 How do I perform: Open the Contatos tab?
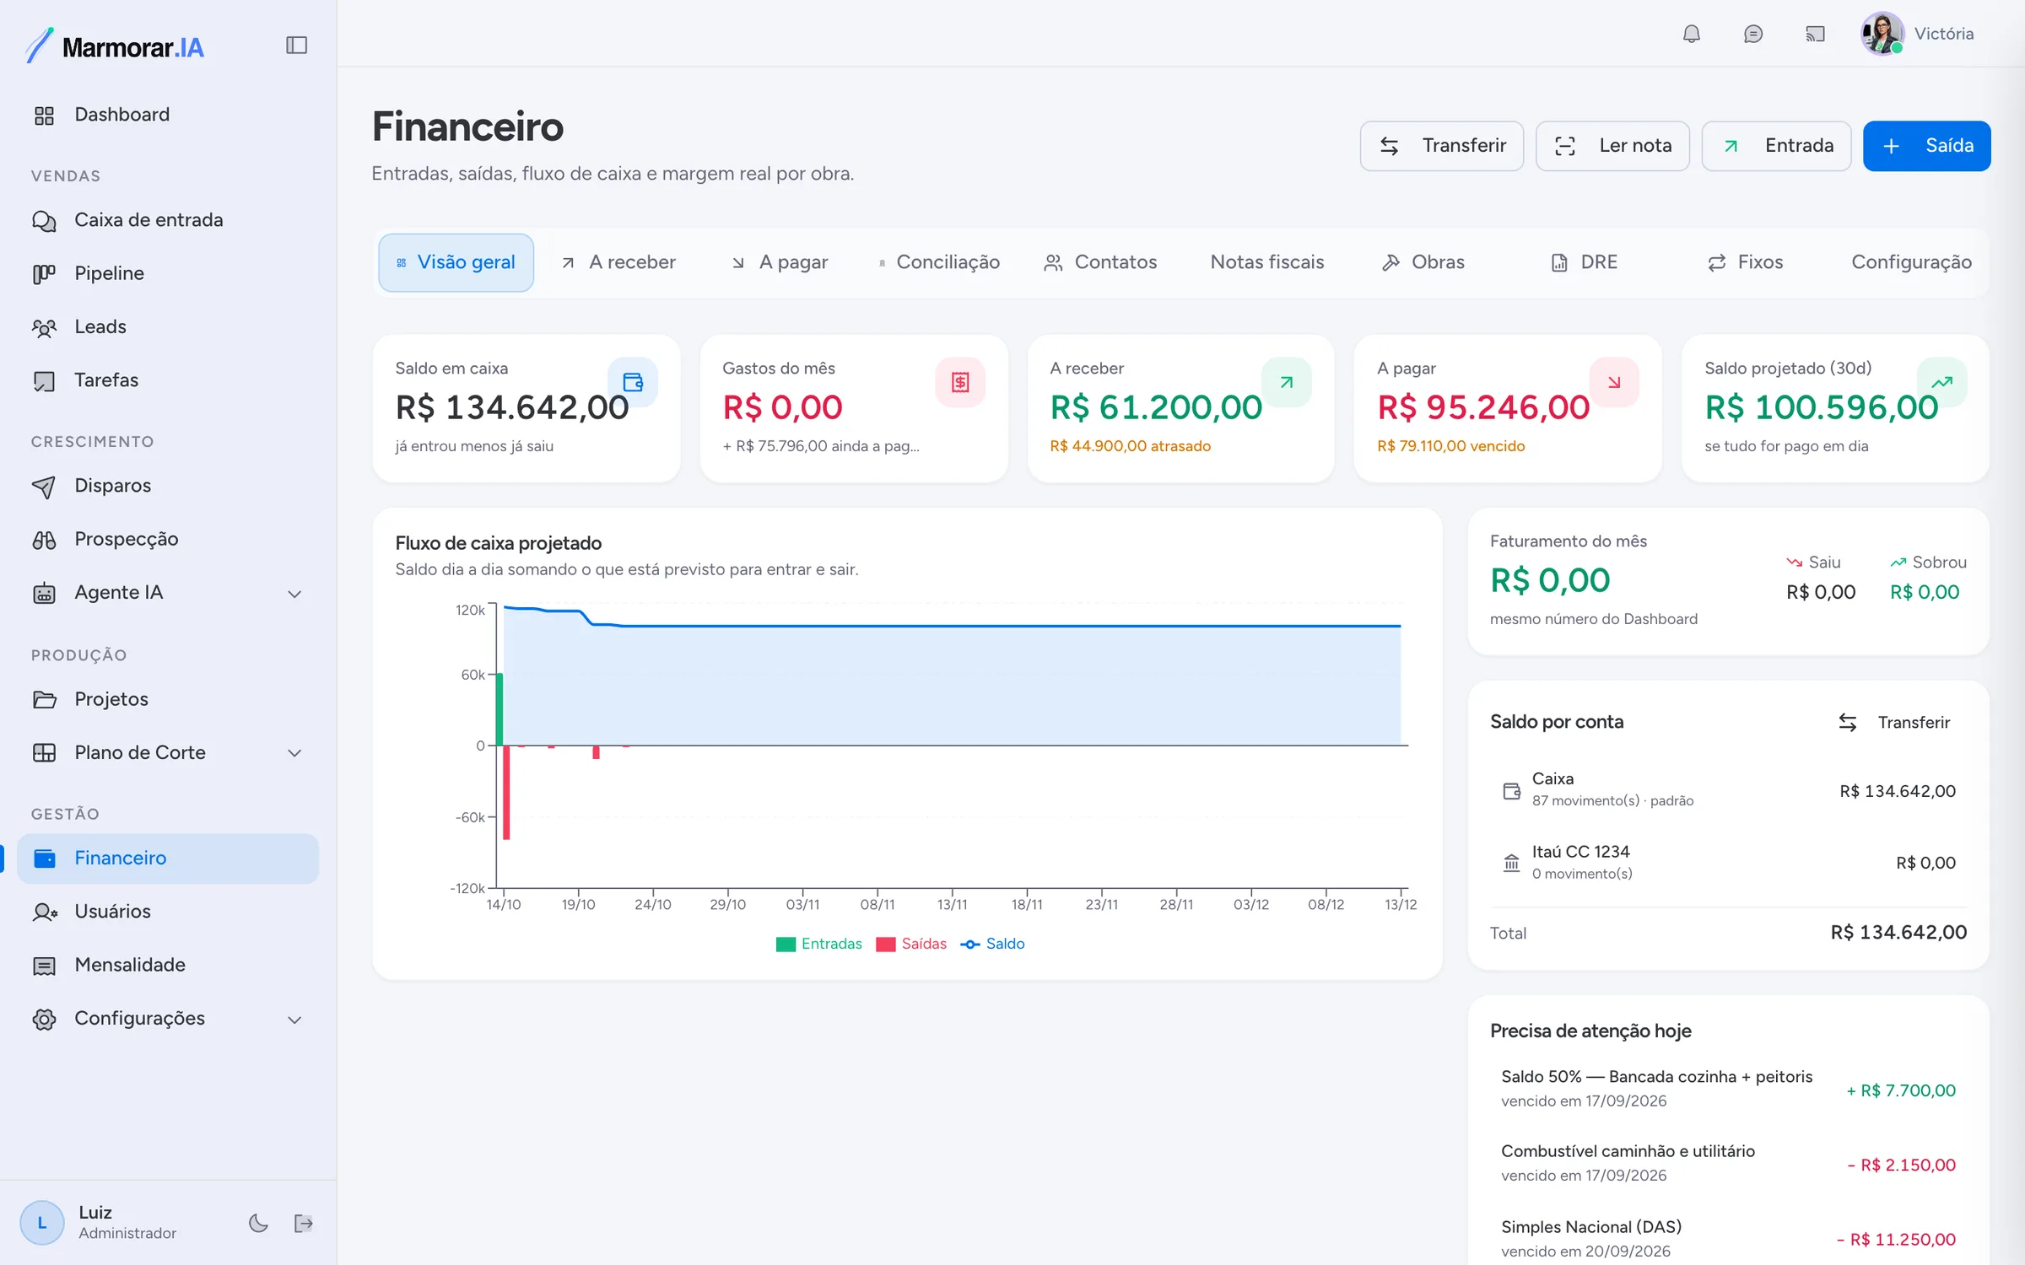click(1099, 262)
